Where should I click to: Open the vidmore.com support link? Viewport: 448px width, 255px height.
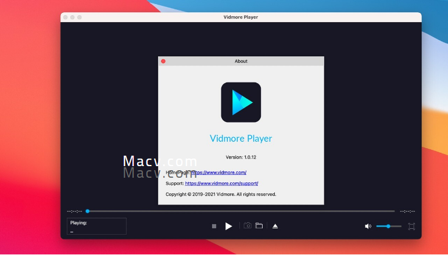(x=221, y=184)
